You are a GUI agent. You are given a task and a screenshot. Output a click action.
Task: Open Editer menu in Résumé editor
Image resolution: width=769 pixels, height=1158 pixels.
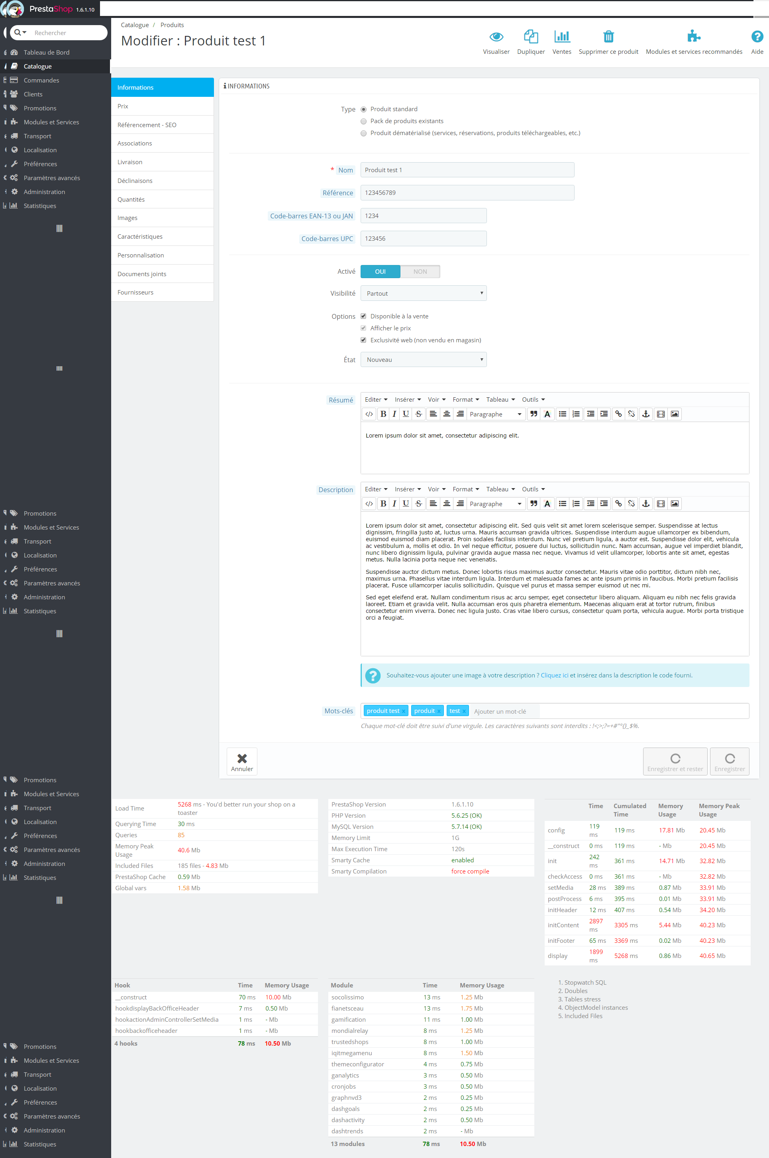coord(376,400)
